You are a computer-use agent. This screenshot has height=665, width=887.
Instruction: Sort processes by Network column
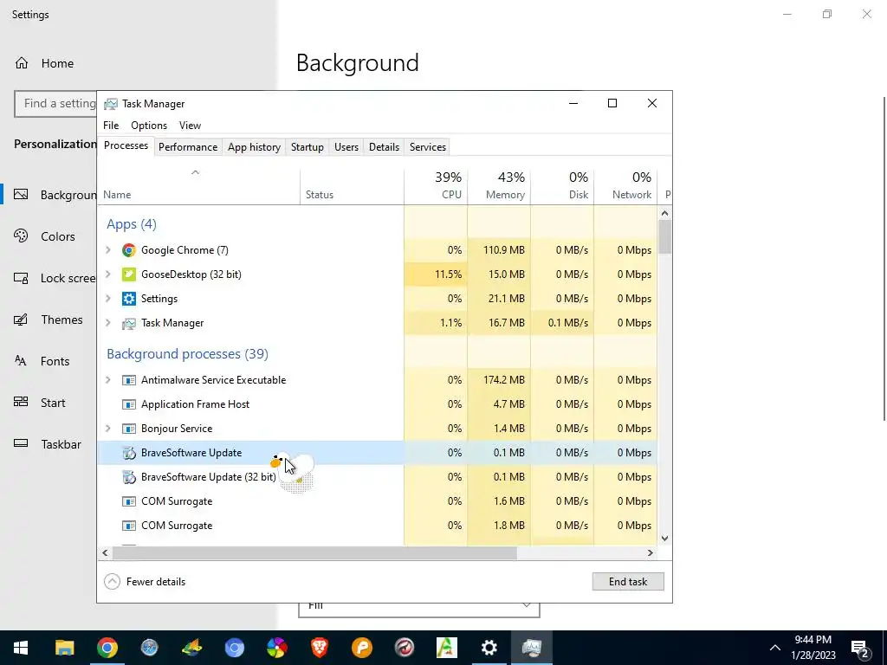[x=625, y=186]
